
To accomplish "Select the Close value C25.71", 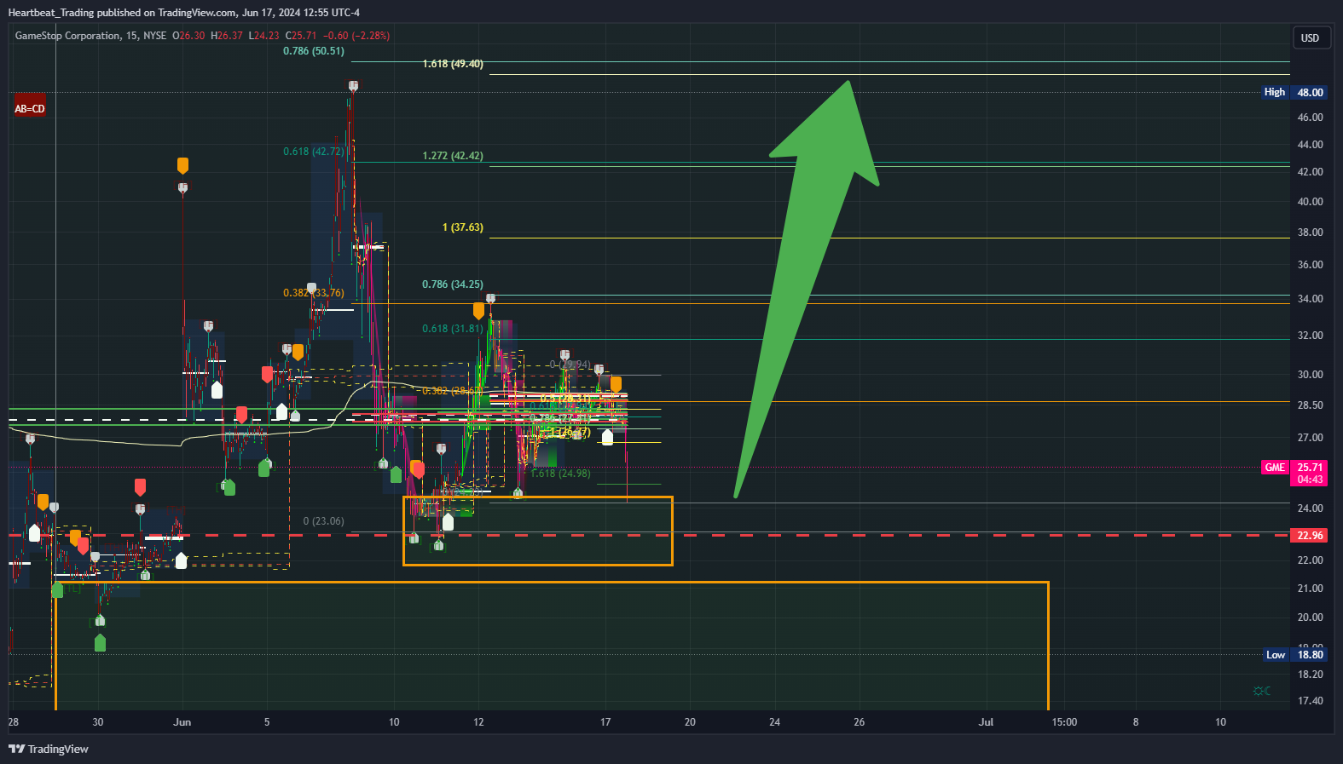I will 301,36.
